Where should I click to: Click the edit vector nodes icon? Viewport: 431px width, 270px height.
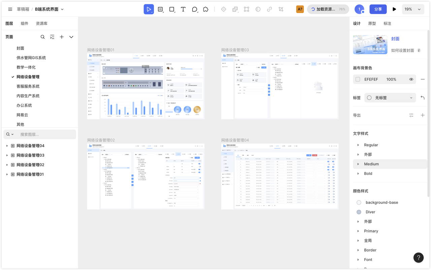tap(246, 9)
